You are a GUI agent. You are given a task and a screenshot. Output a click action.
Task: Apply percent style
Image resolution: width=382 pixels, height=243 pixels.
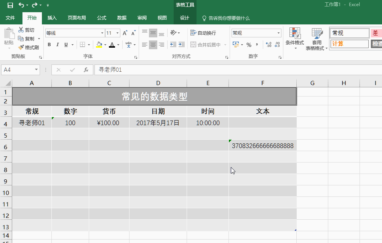pyautogui.click(x=249, y=45)
